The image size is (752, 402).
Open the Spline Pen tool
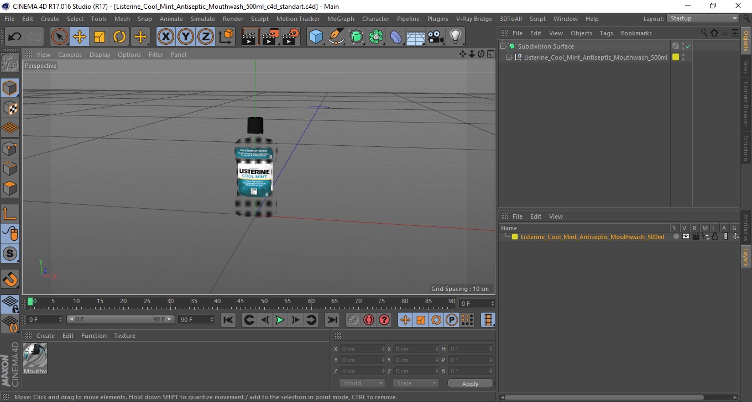pos(336,37)
